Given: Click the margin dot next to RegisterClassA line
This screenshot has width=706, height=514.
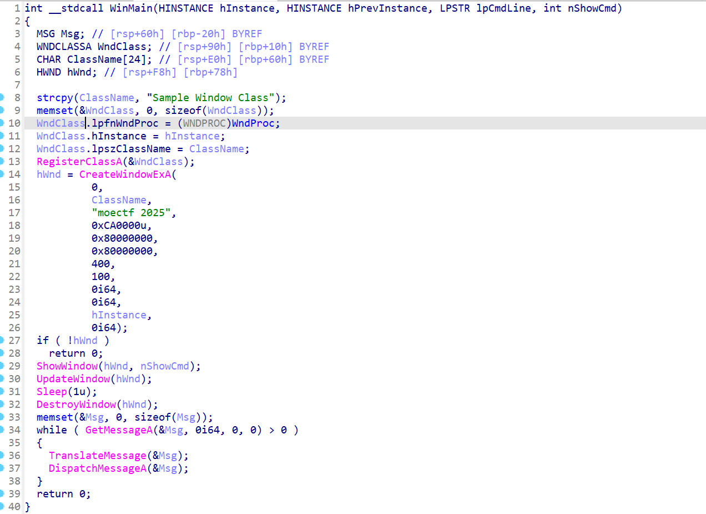Looking at the screenshot, I should 2,162.
